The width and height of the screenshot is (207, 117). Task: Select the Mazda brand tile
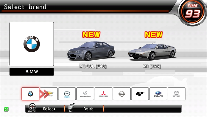pyautogui.click(x=67, y=94)
